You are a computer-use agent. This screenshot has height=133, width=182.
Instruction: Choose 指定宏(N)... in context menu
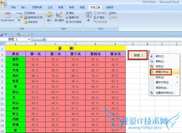(x=165, y=88)
